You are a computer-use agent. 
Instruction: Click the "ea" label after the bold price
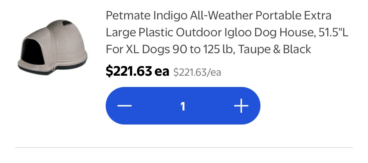[162, 72]
